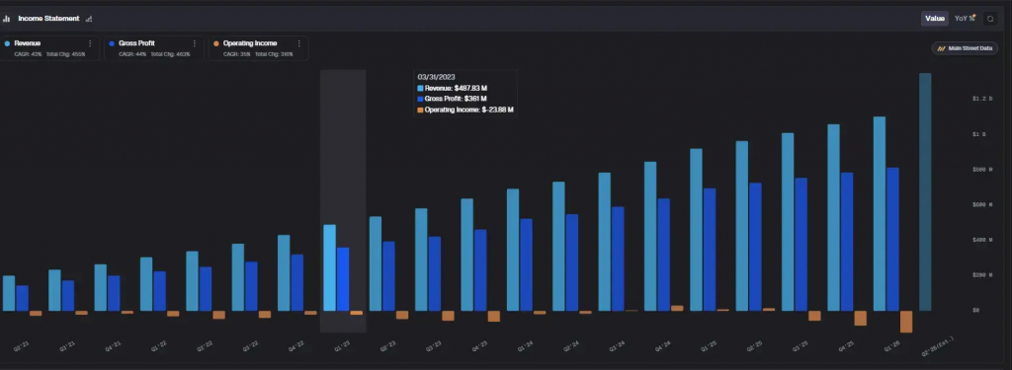Click the Q1'23 x-axis label
The width and height of the screenshot is (1012, 370).
tap(342, 346)
